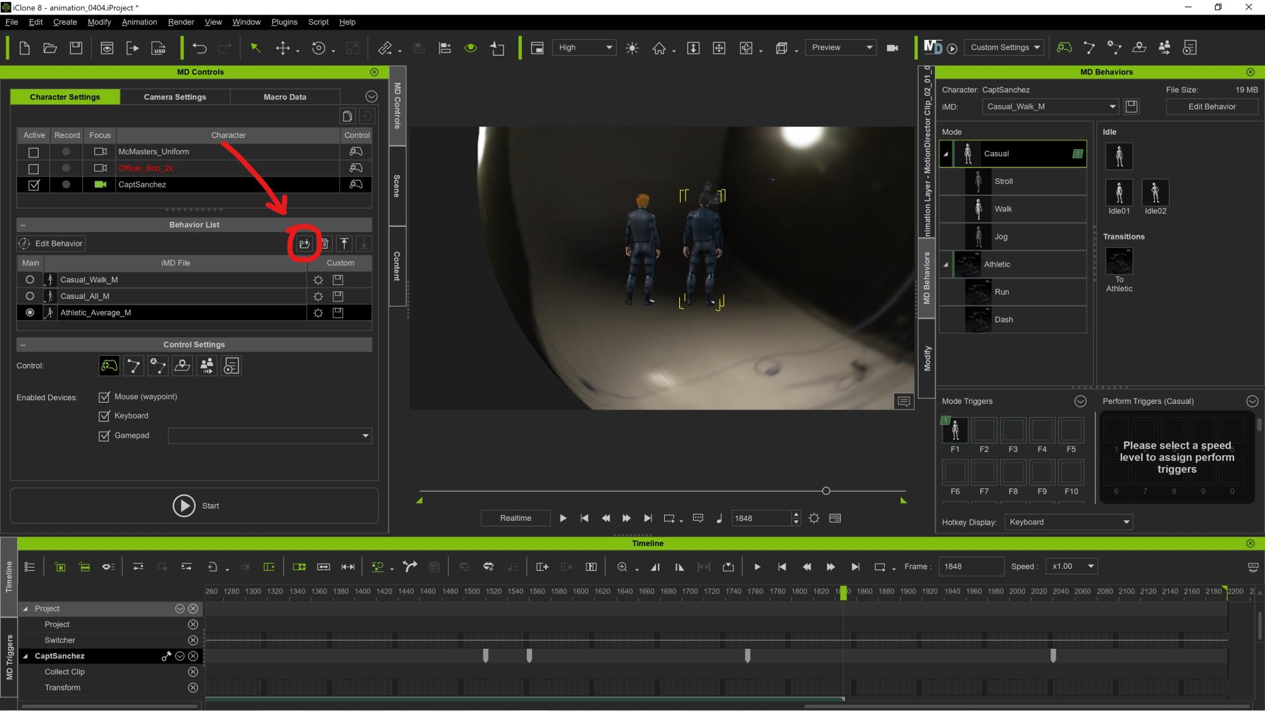Open the Gamepad device dropdown
Screen dimensions: 1265x711
(x=270, y=435)
